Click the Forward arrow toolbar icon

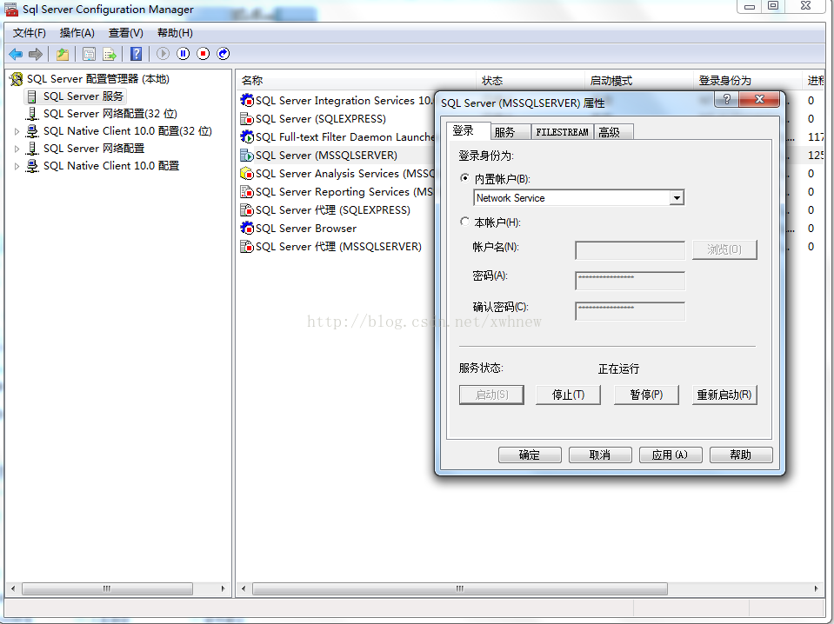pyautogui.click(x=36, y=54)
